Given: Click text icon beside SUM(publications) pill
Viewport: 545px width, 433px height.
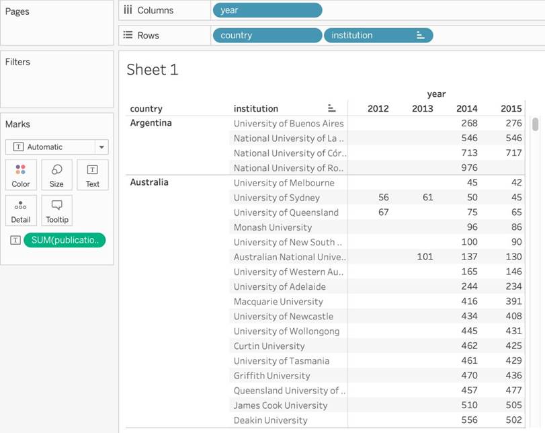Looking at the screenshot, I should pos(15,241).
